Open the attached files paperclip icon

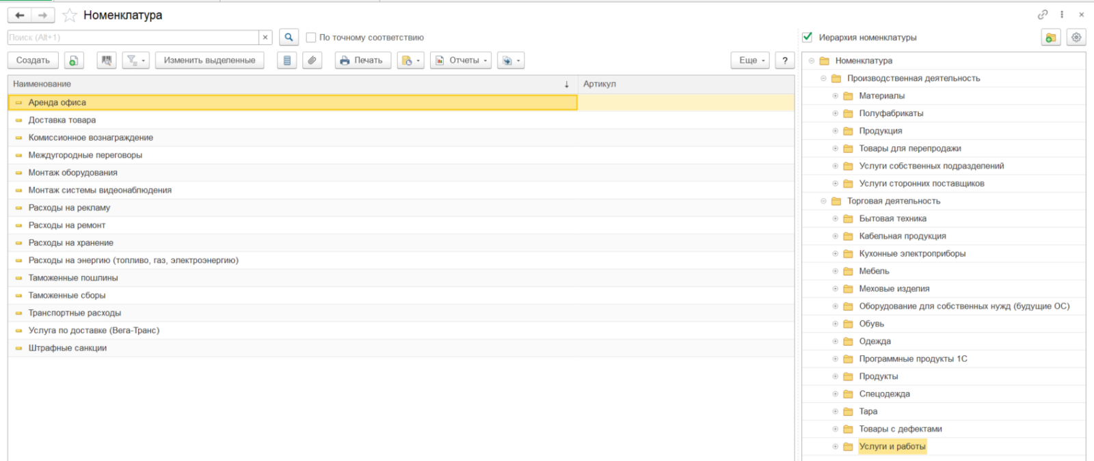tap(312, 61)
